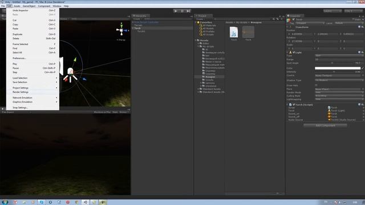Toggle the Light component enabled checkbox
365x205 pixels.
point(294,52)
